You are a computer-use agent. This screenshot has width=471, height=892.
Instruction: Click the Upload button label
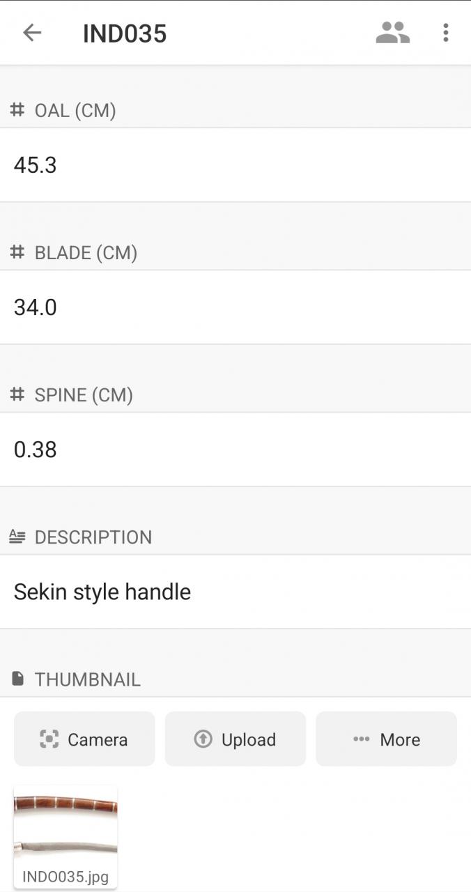[x=249, y=739]
